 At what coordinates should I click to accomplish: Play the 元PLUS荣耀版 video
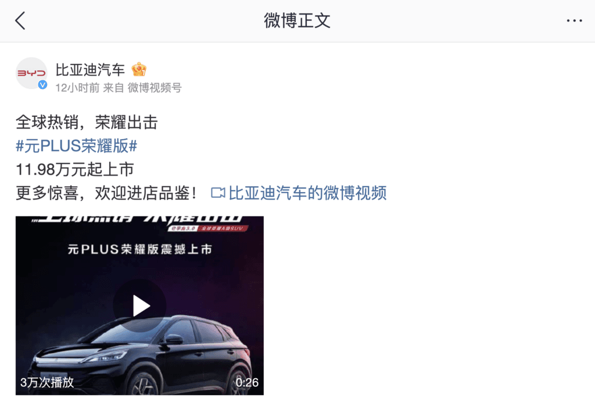139,306
